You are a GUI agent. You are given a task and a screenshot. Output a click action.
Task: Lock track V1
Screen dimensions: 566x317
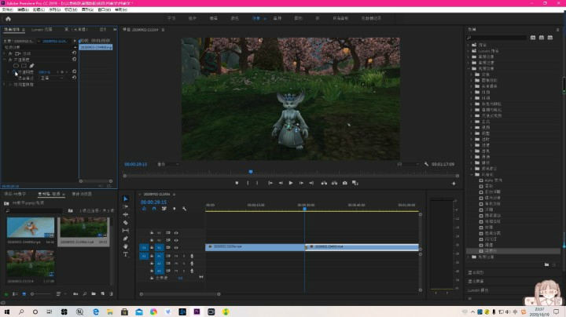(152, 247)
